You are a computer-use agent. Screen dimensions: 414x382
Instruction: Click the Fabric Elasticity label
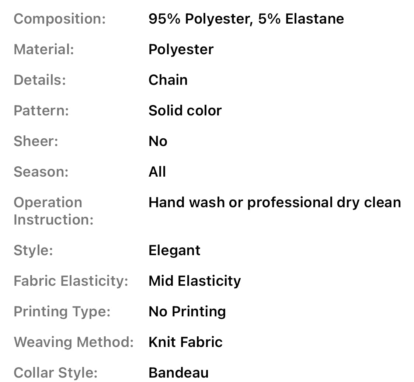tap(71, 281)
